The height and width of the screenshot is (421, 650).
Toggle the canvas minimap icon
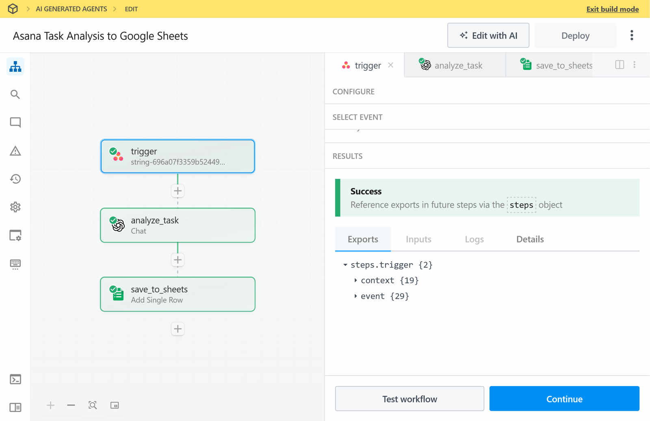pyautogui.click(x=115, y=405)
